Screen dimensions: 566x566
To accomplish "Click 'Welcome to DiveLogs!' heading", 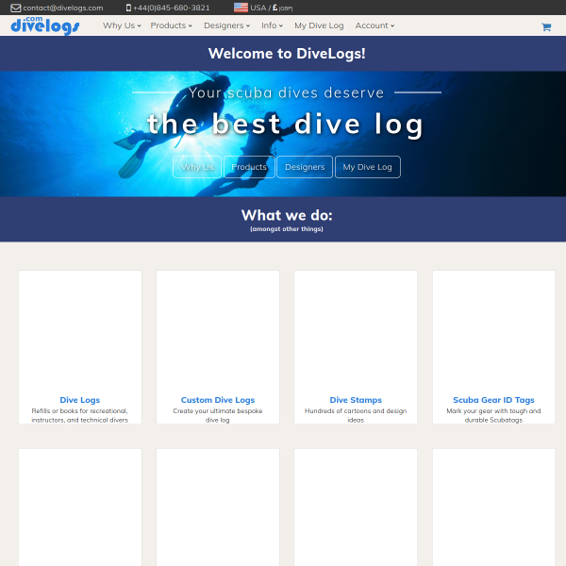I will click(x=287, y=54).
